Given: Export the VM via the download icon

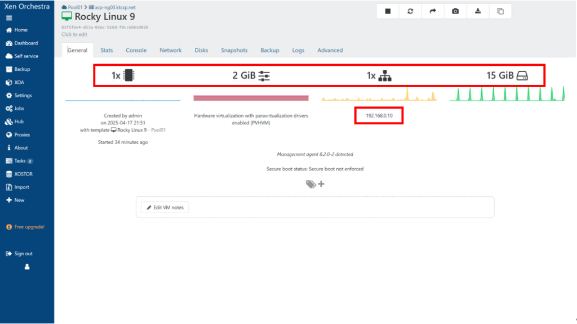Looking at the screenshot, I should 478,11.
